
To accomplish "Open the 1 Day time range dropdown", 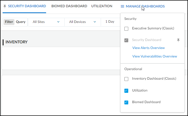I will [x=110, y=22].
